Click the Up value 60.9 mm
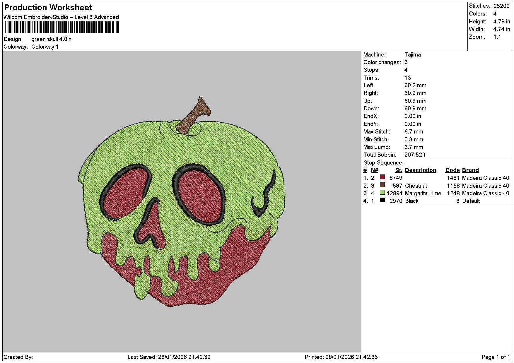 415,101
